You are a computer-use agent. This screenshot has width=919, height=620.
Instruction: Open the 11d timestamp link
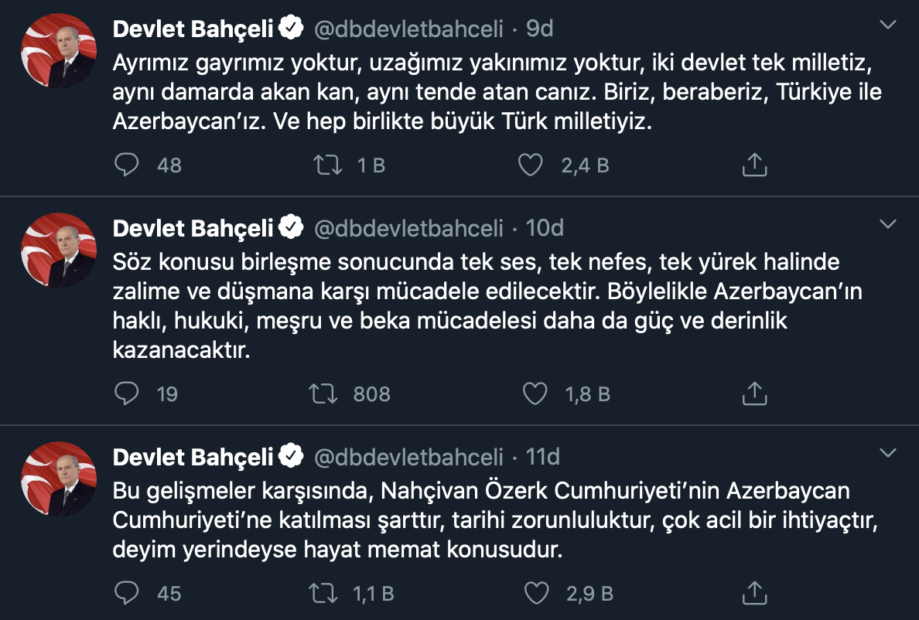coord(543,457)
